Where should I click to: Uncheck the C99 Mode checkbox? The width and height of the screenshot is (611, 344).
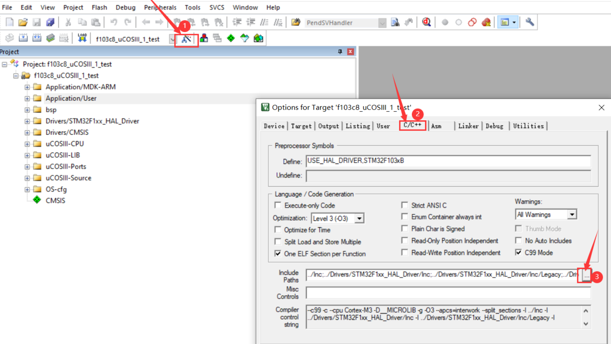tap(519, 252)
